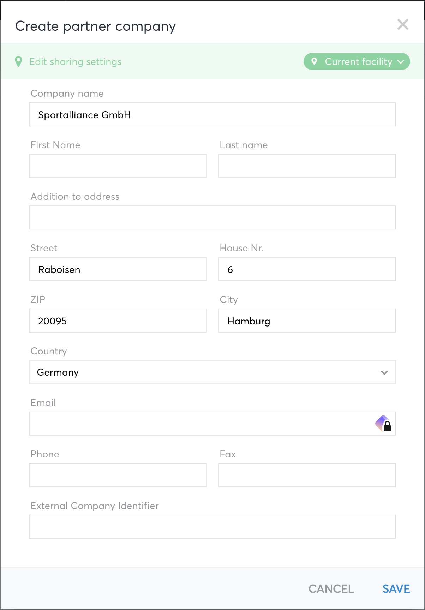Click the white pin icon in Current facility
425x610 pixels.
coord(314,61)
